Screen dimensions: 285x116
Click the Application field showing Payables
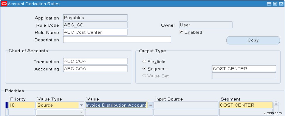click(x=95, y=18)
